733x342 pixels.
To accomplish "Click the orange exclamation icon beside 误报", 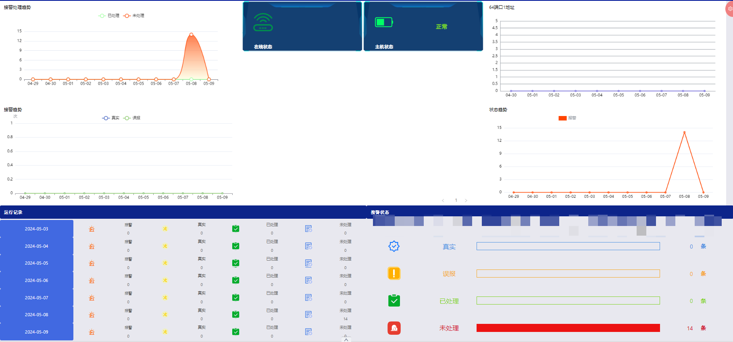I will [x=394, y=274].
